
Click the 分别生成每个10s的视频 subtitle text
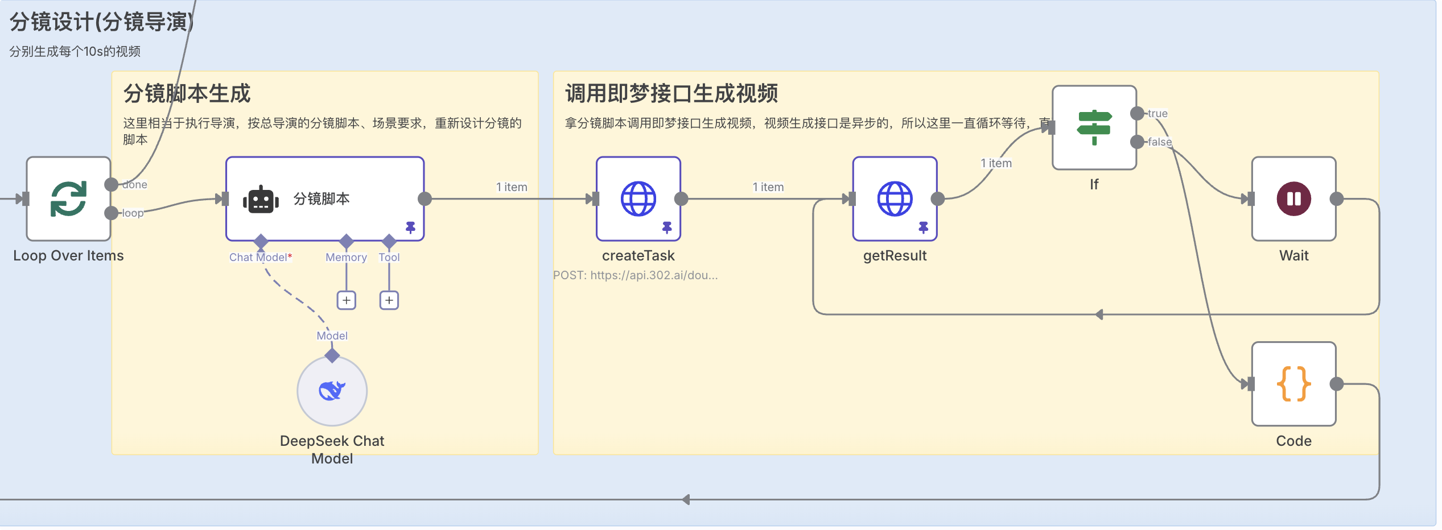click(75, 52)
